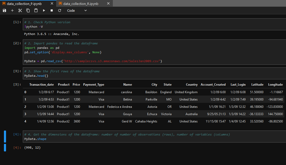The height and width of the screenshot is (165, 286).
Task: Stop the kernel execution
Action: 52,10
